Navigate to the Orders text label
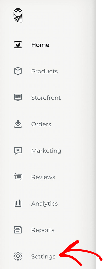This screenshot has height=269, width=109. (x=41, y=124)
